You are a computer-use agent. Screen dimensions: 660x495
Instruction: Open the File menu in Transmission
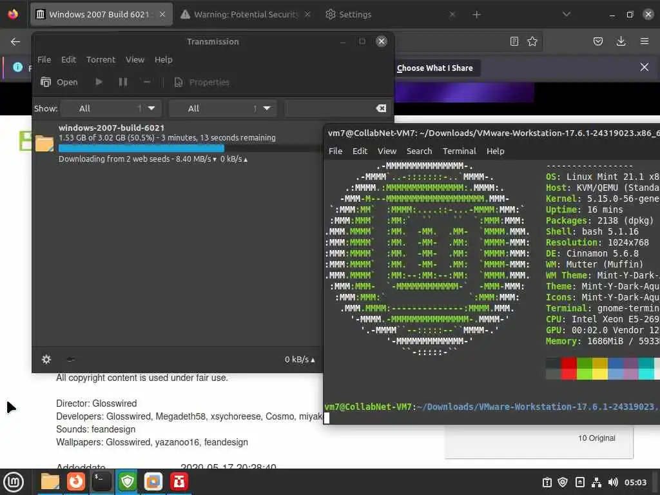[44, 60]
